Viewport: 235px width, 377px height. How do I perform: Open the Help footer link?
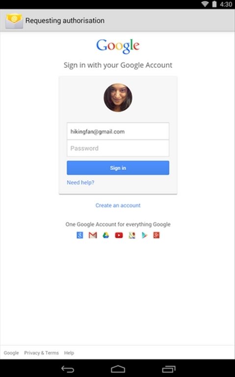tap(69, 353)
